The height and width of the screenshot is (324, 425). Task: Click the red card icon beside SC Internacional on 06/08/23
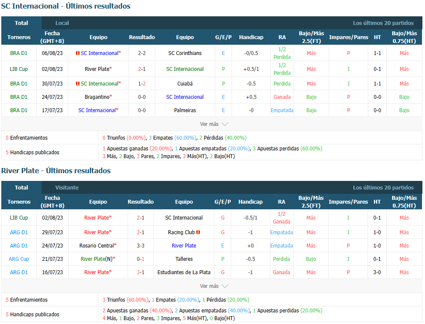[x=78, y=53]
